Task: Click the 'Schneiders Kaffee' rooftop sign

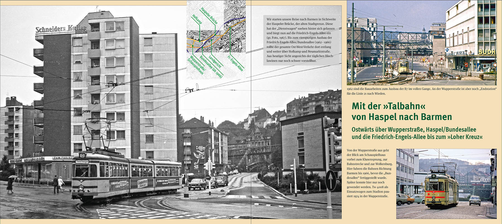Action: [x=61, y=28]
